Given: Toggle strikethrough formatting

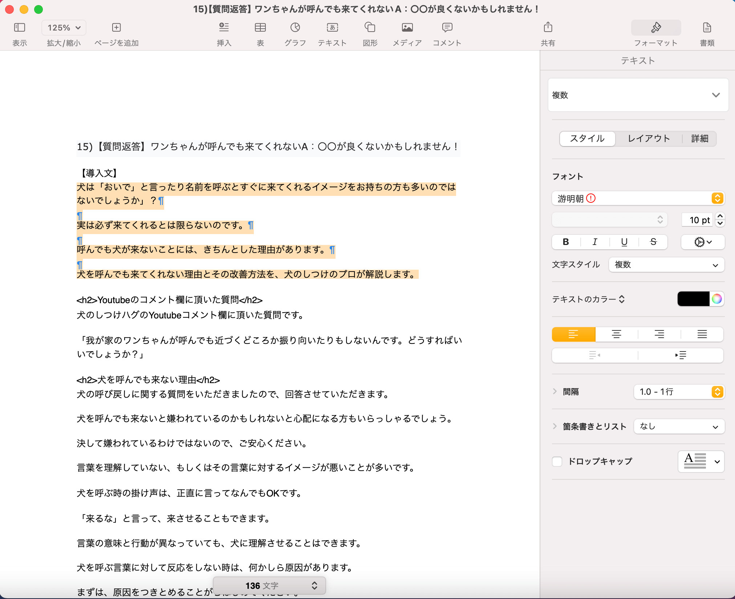Looking at the screenshot, I should 653,242.
